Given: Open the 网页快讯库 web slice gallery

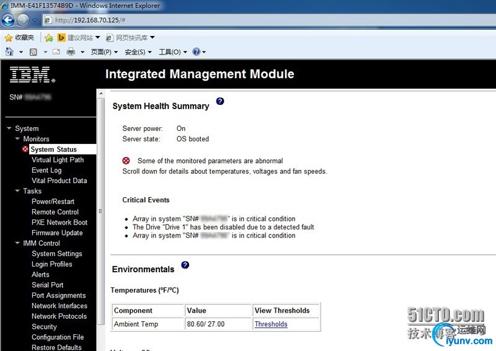Looking at the screenshot, I should click(130, 38).
